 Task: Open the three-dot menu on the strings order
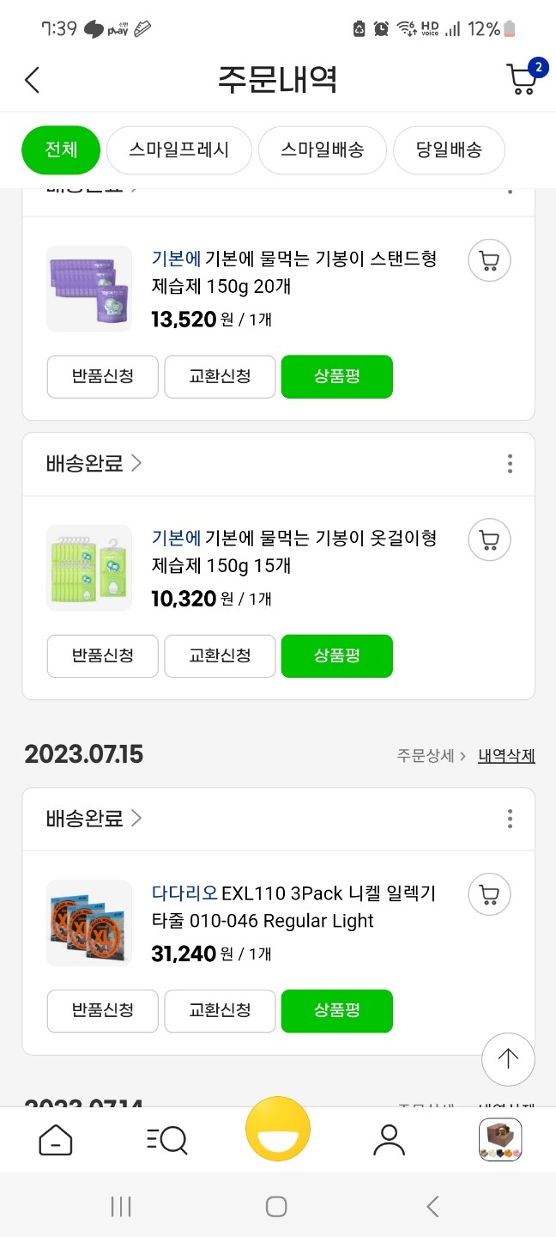point(510,819)
